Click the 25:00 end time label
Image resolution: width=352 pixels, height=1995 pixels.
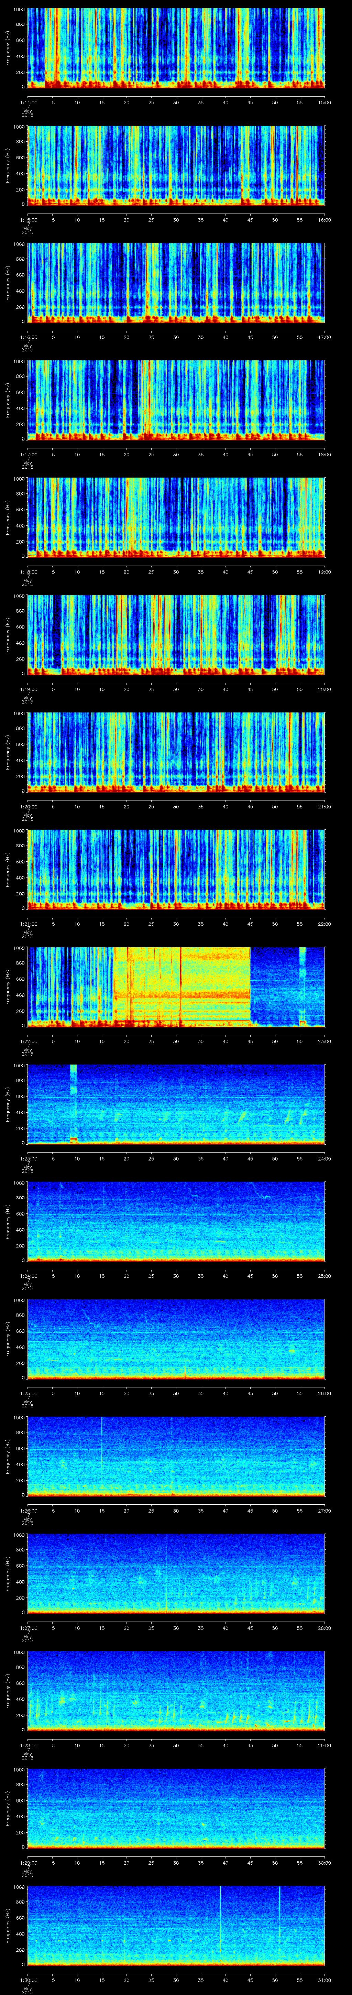click(325, 1276)
